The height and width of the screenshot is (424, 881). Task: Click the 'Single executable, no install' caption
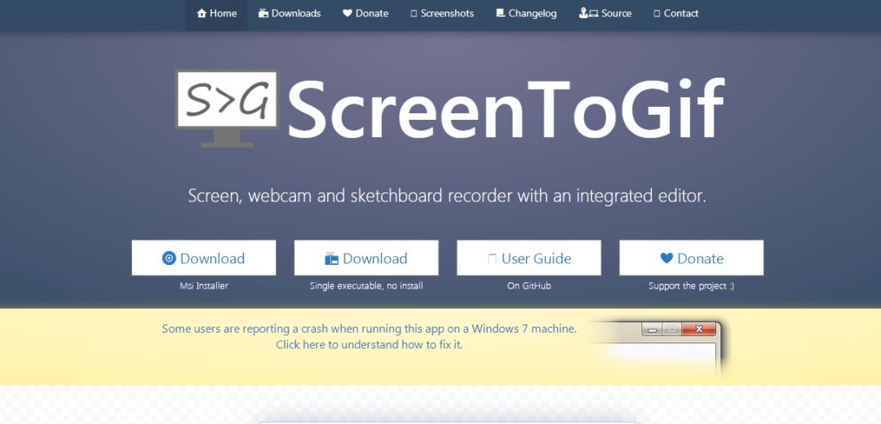(x=366, y=286)
